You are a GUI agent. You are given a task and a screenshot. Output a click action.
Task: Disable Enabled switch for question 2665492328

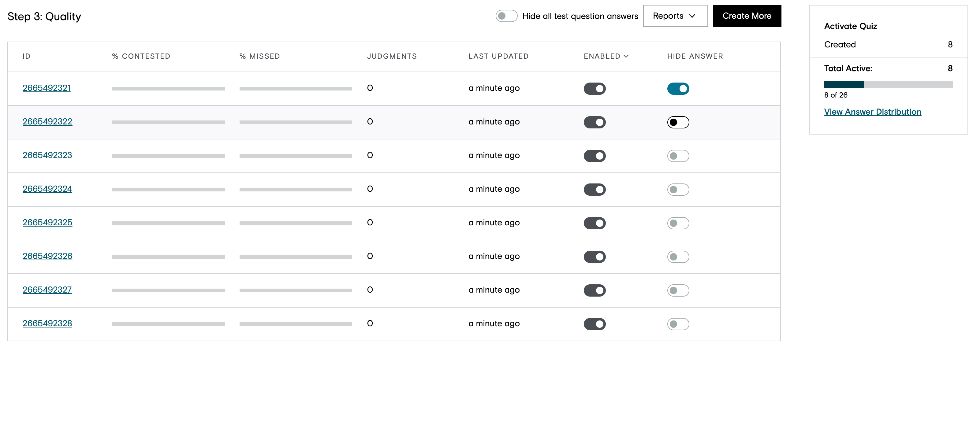point(595,323)
